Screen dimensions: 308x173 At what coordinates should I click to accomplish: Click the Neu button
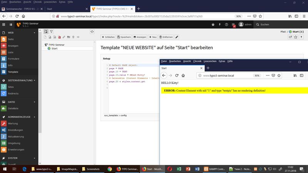(152, 37)
